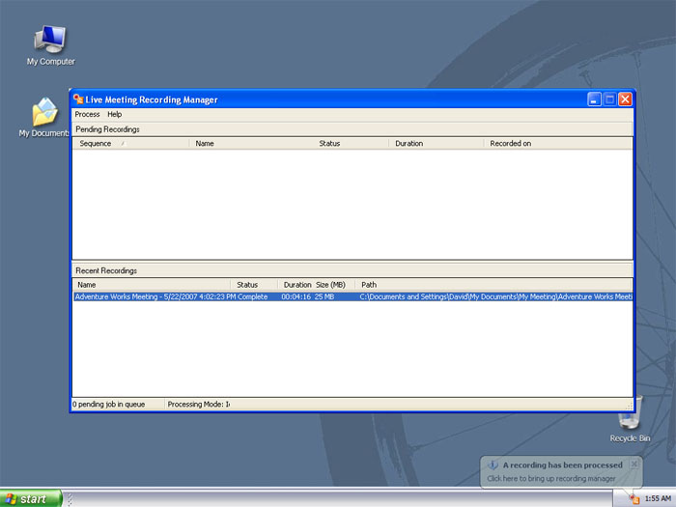Open the My Computer desktop icon

click(x=50, y=45)
